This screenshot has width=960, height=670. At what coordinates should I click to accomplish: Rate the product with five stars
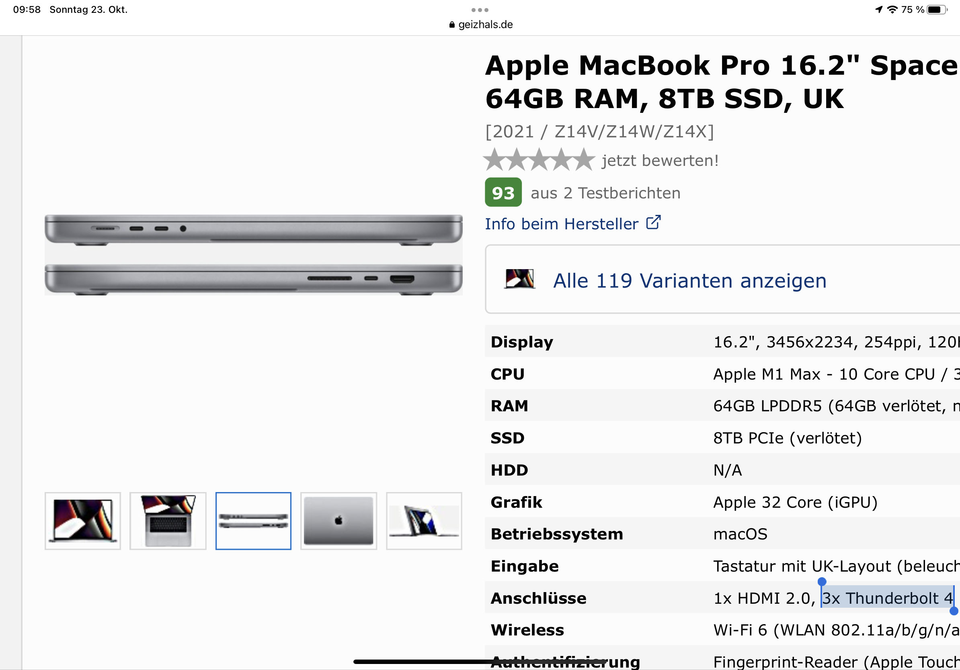[x=584, y=160]
